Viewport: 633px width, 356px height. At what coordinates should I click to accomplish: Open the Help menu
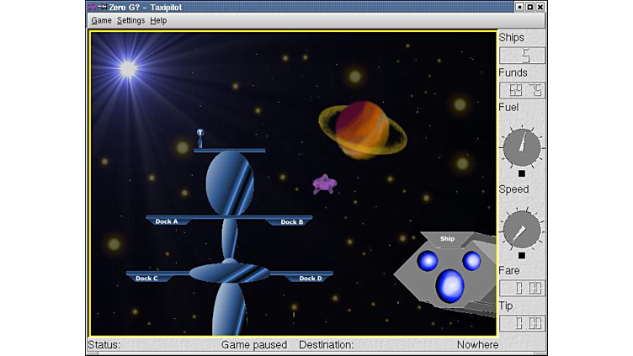point(158,20)
